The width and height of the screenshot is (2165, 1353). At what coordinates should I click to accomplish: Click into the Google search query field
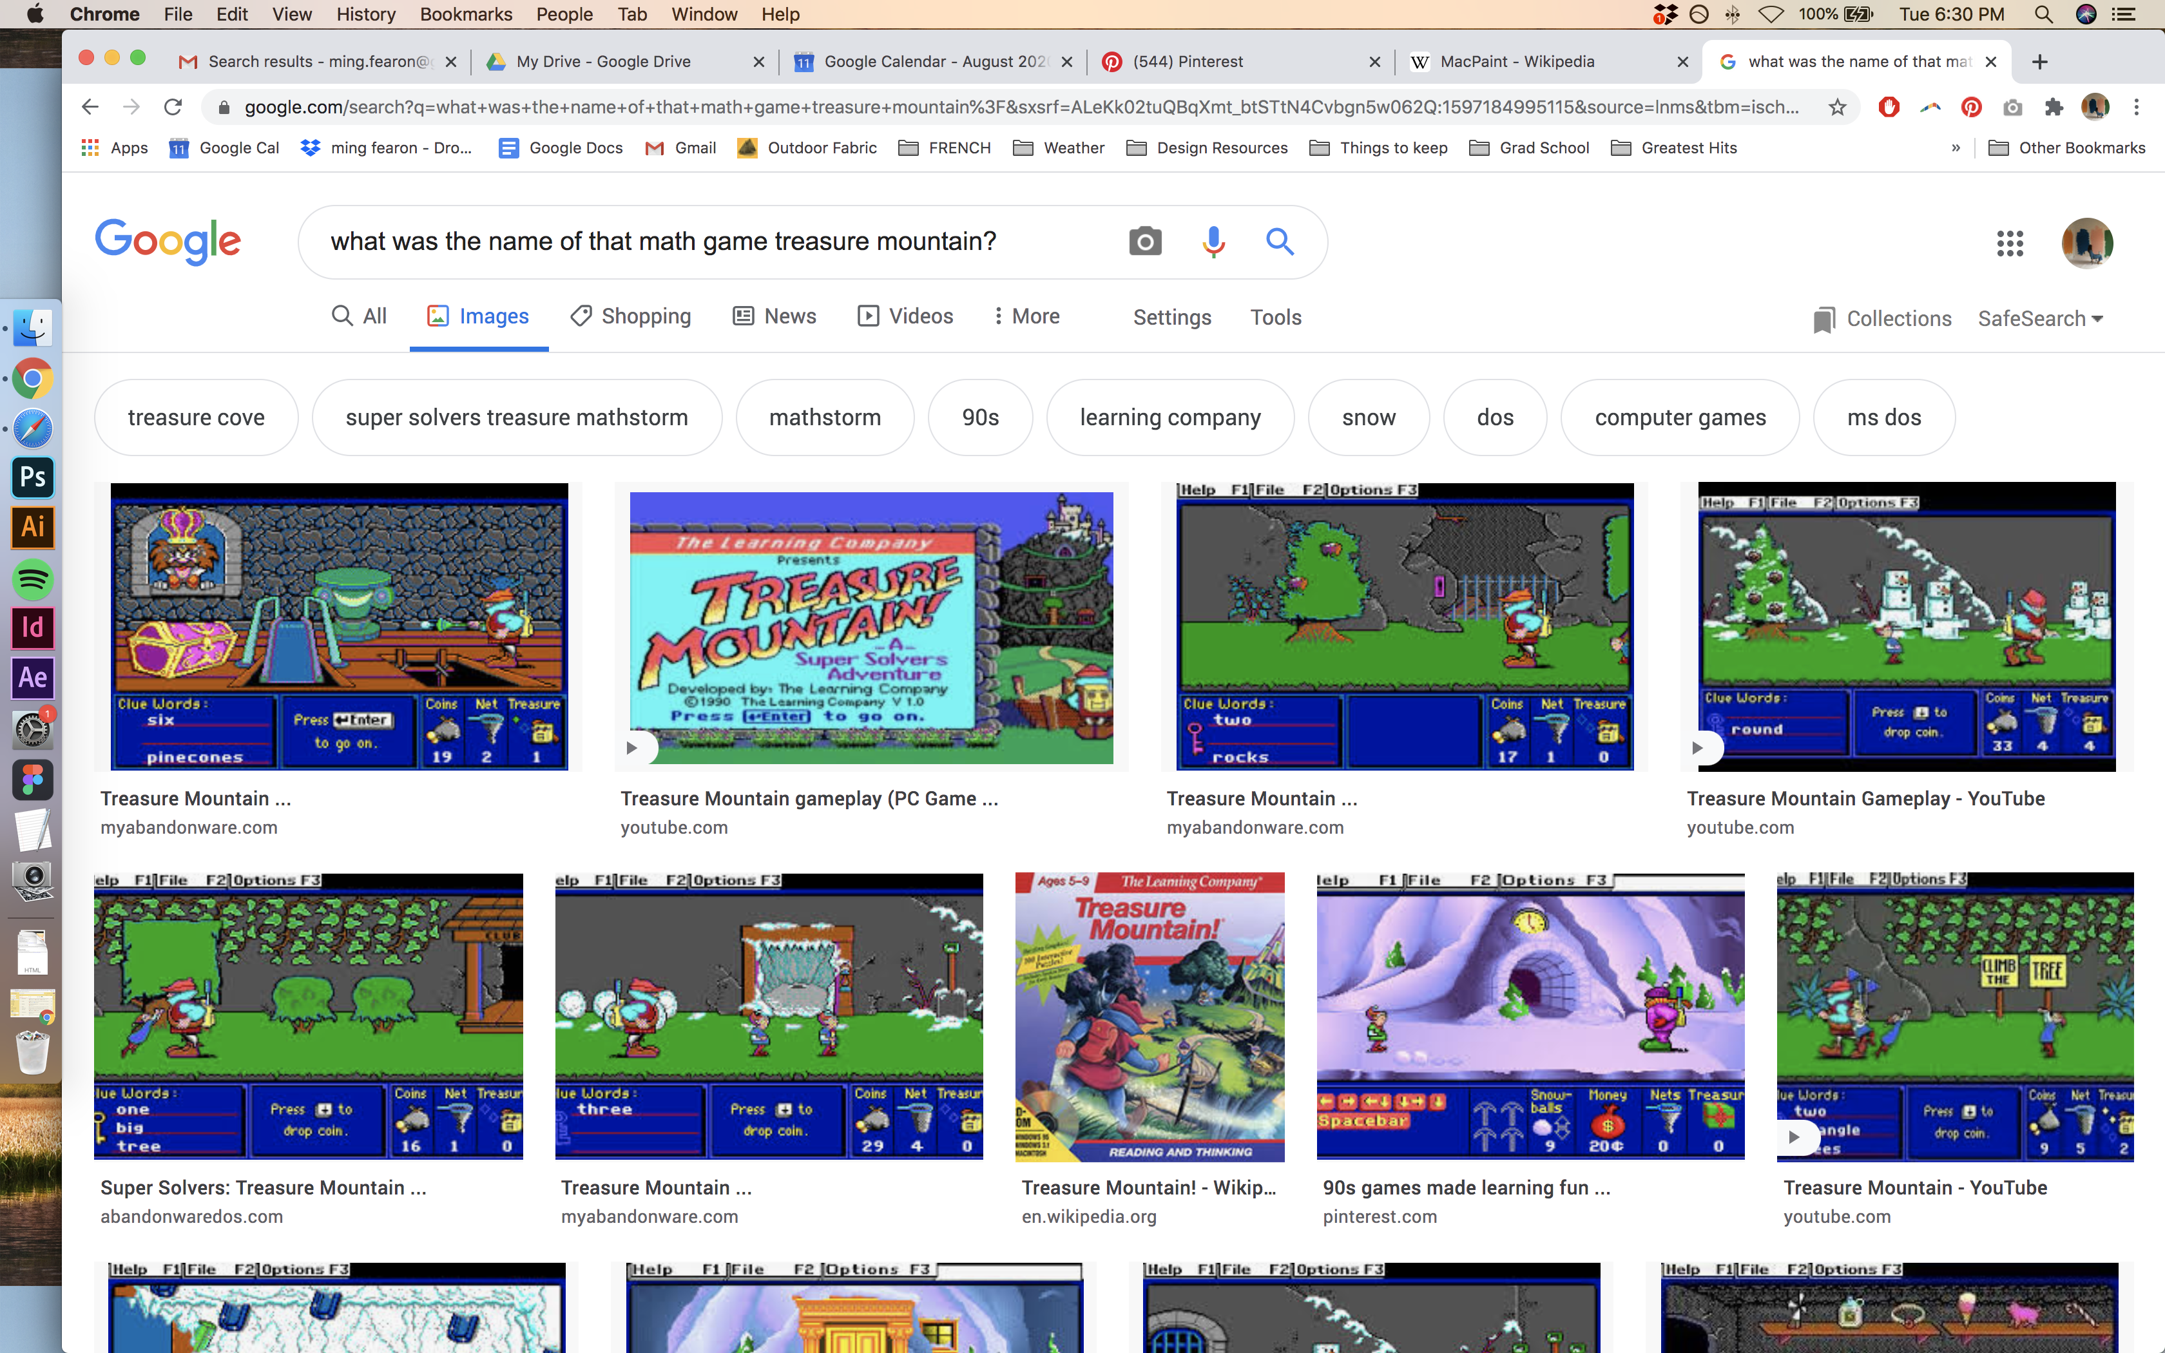[x=662, y=241]
